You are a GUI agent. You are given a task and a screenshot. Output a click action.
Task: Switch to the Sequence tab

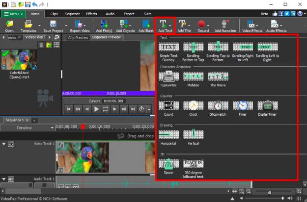(72, 14)
